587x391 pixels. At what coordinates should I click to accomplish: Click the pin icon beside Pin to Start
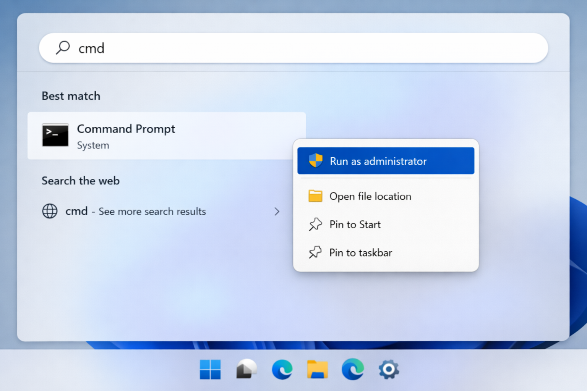tap(315, 224)
